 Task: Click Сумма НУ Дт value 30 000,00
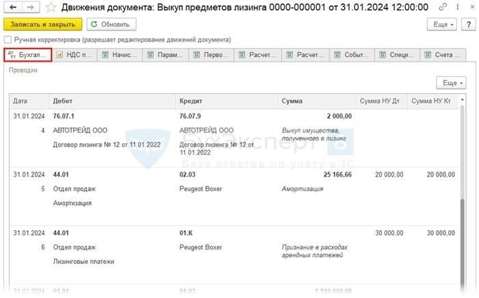point(389,233)
